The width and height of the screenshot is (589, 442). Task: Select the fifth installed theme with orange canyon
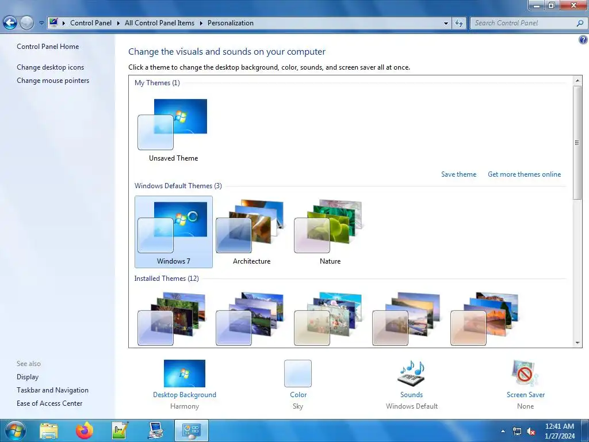[x=484, y=319]
